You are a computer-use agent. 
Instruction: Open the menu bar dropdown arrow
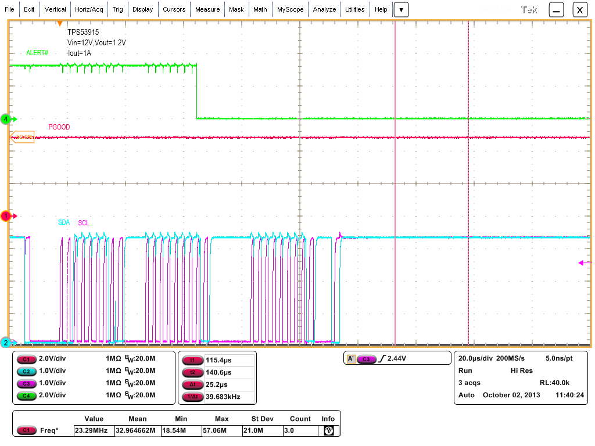coord(401,9)
